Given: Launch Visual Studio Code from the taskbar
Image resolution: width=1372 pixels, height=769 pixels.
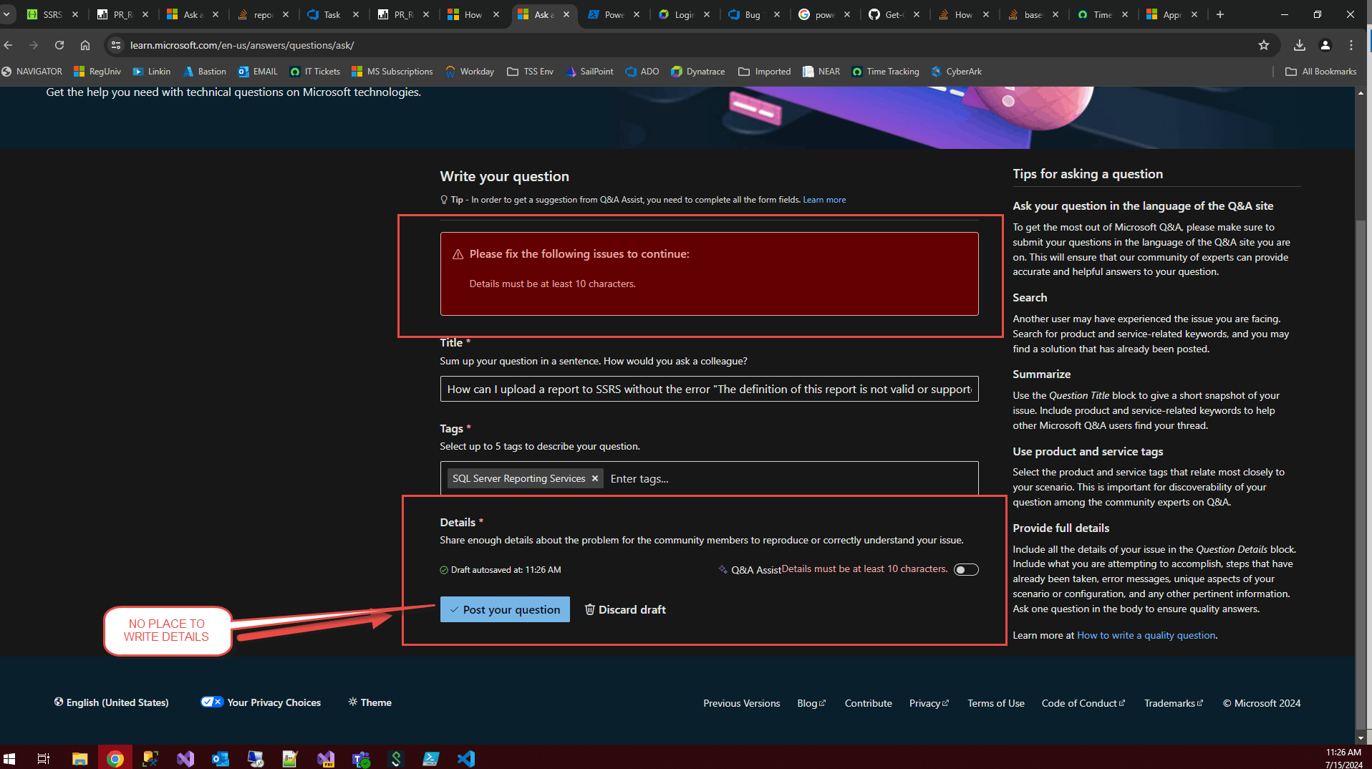Looking at the screenshot, I should click(x=466, y=758).
